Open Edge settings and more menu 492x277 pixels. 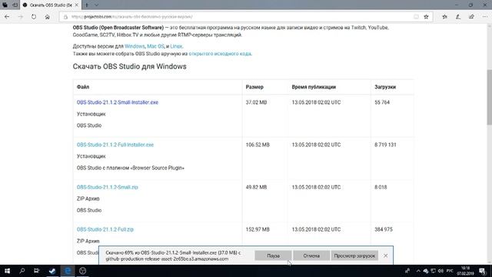pos(485,17)
